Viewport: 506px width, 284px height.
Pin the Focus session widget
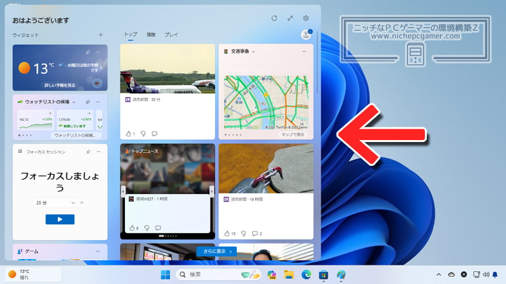pos(88,152)
